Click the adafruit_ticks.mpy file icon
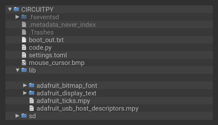The width and height of the screenshot is (218, 125). point(32,101)
